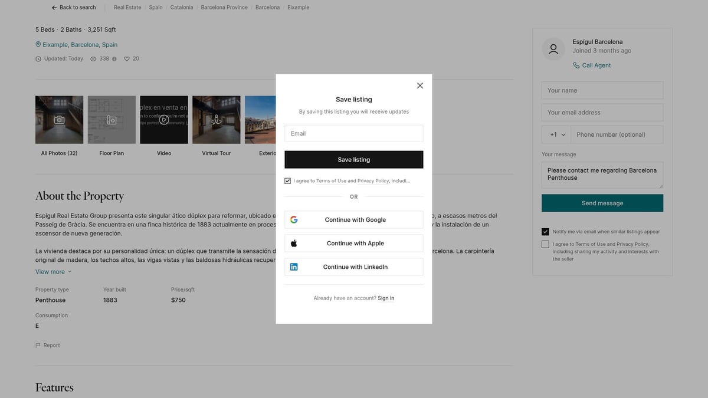
Task: Click the Email input field
Action: pos(353,133)
